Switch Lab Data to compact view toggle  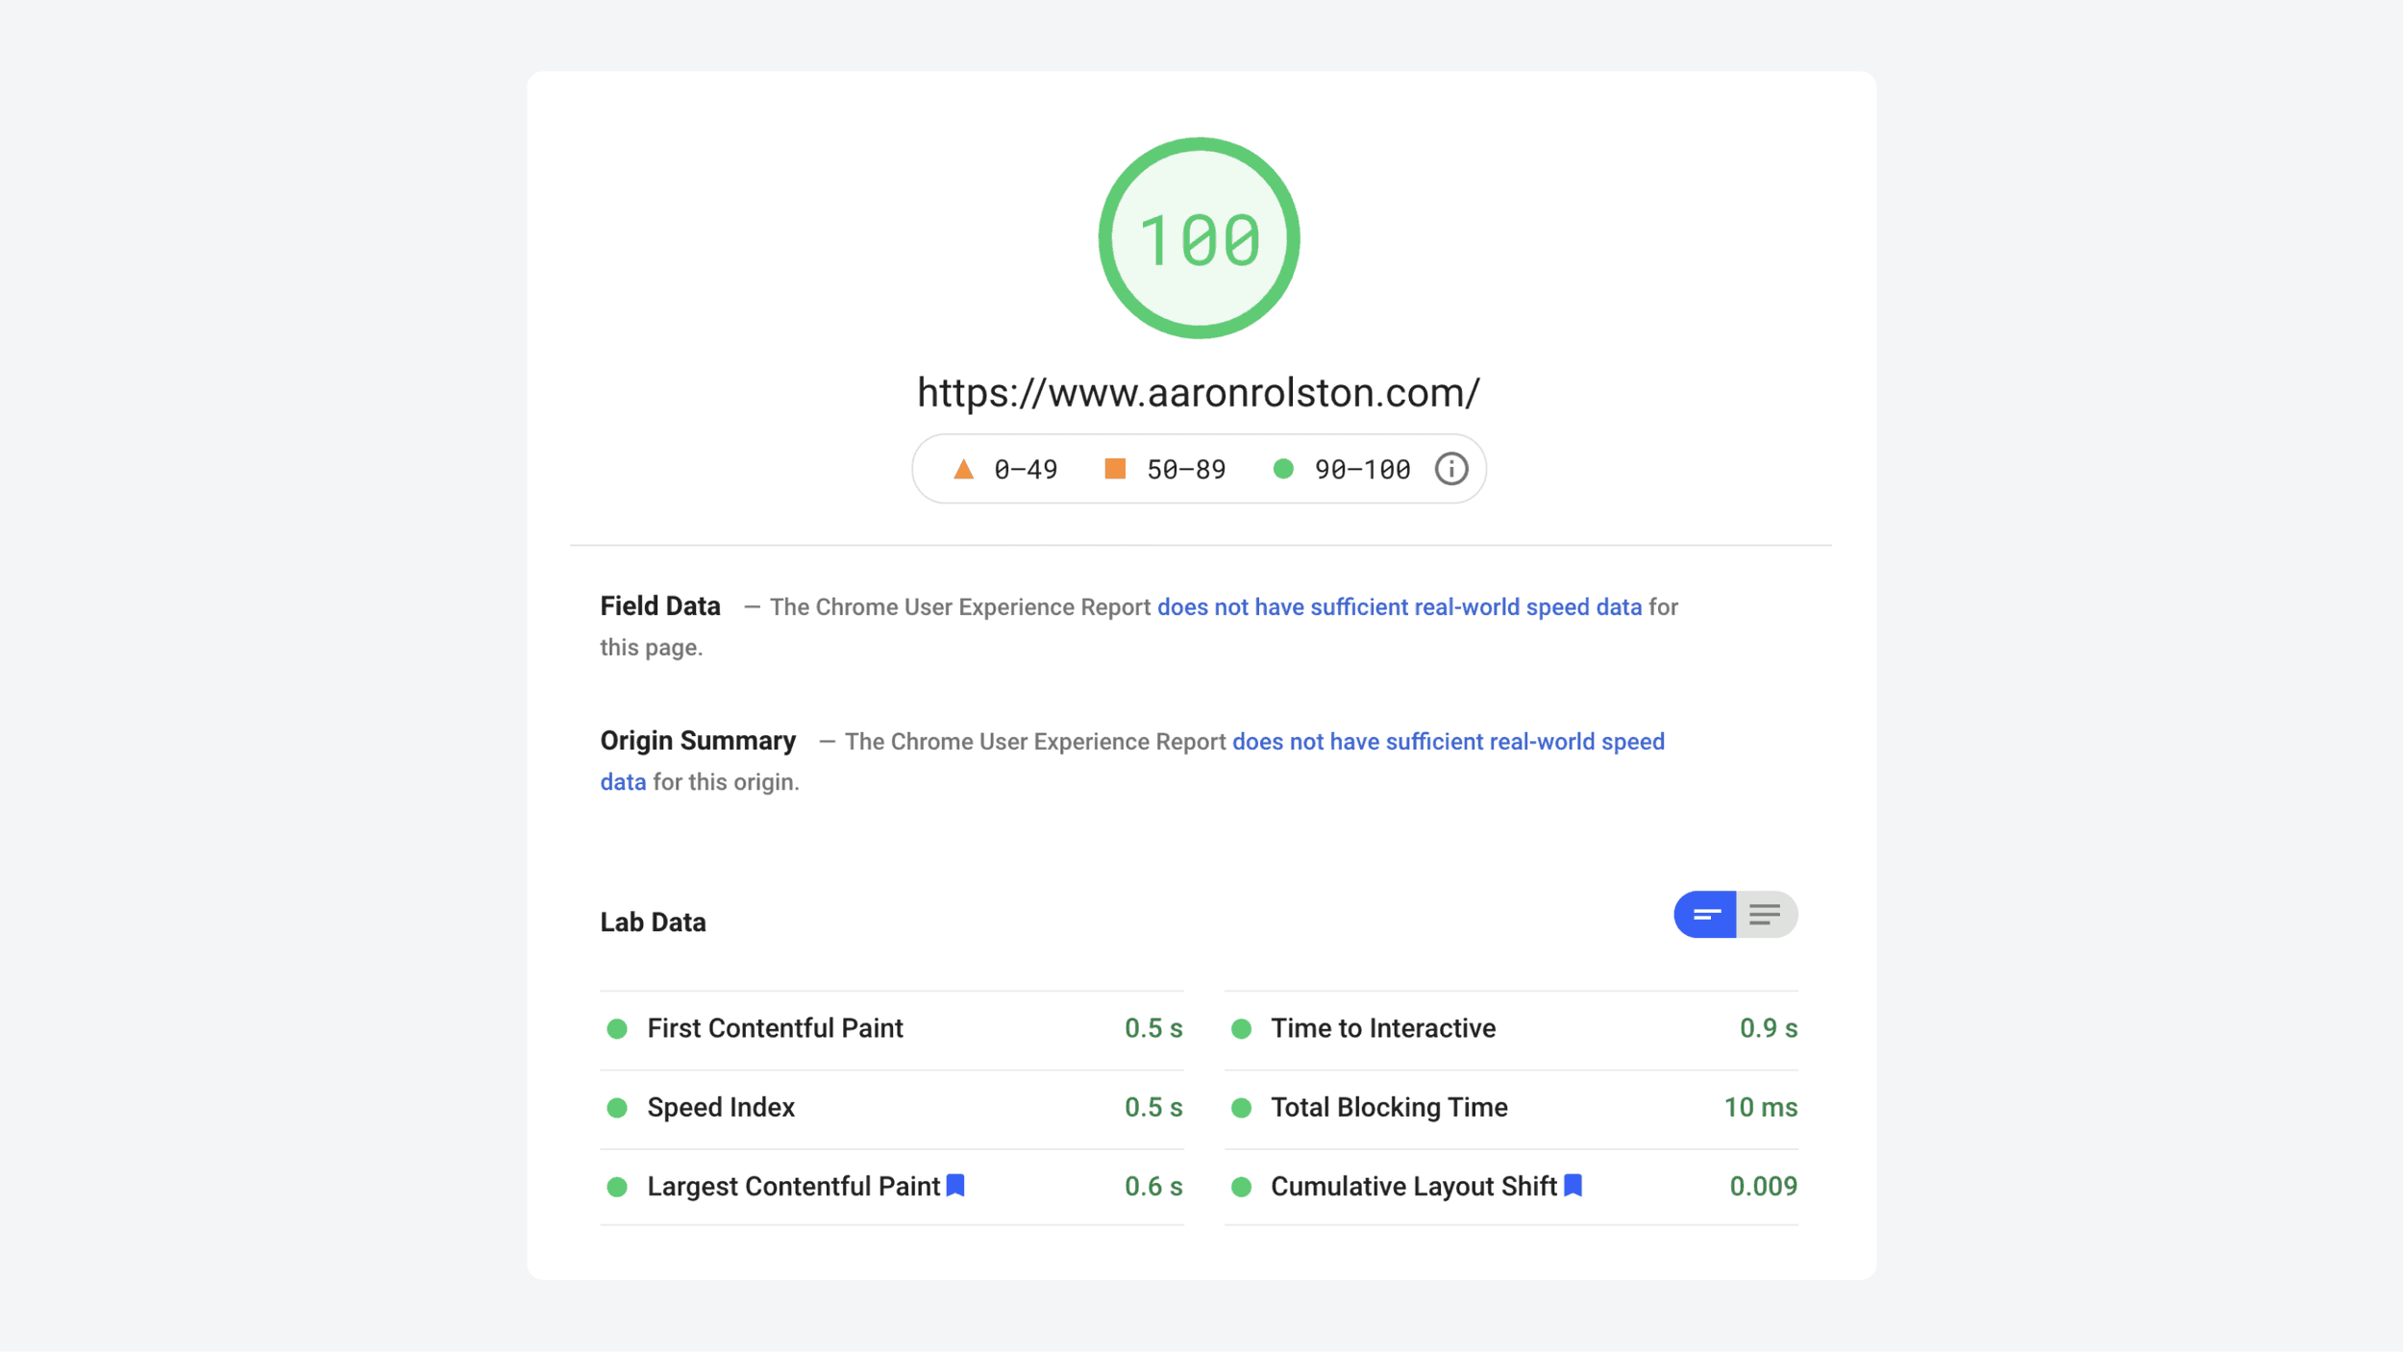(1705, 914)
